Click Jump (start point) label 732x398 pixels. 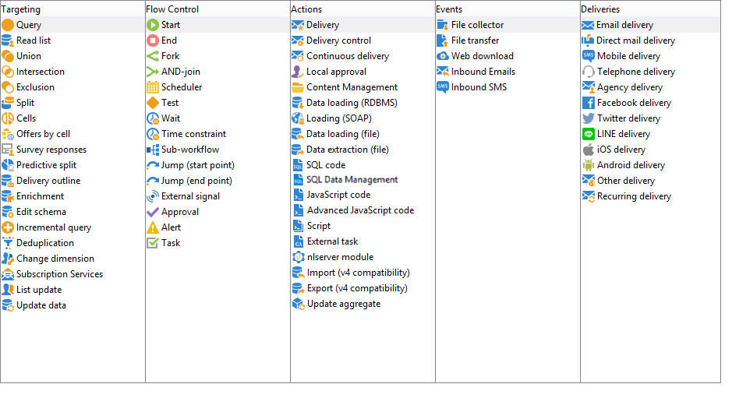[197, 165]
